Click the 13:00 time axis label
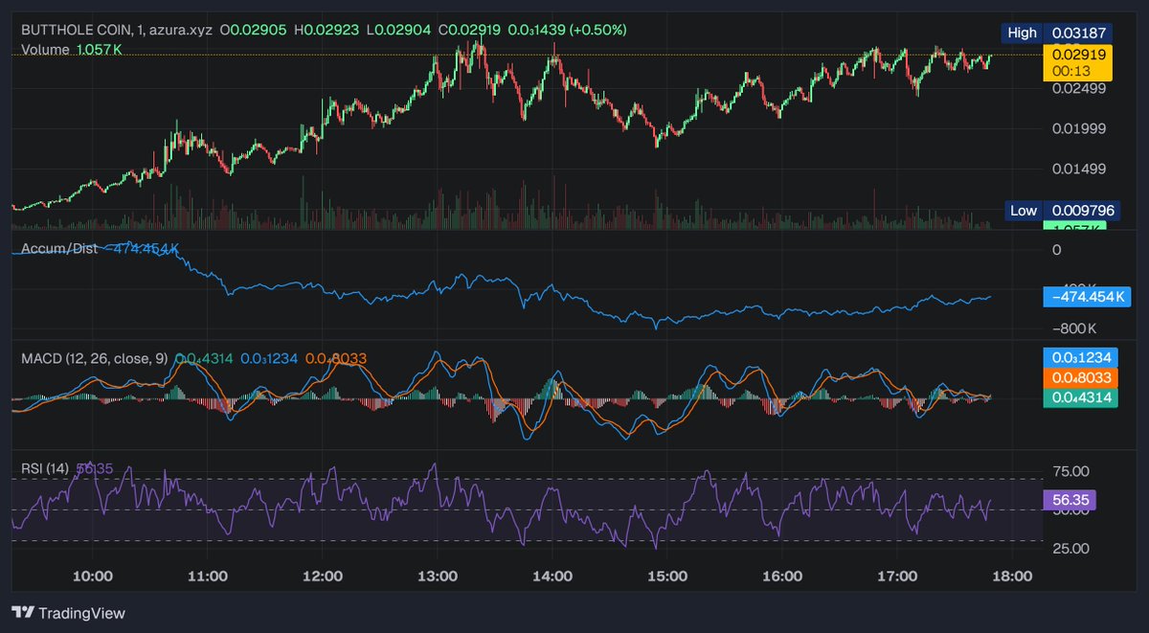Screen dimensions: 1149x633 tap(438, 576)
